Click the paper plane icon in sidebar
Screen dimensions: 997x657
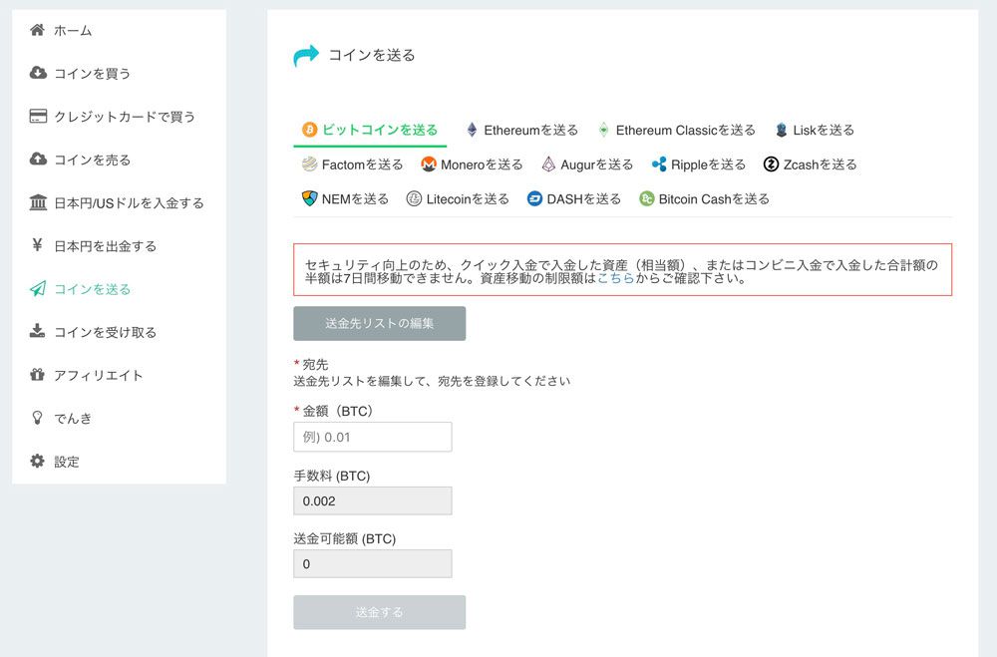point(38,289)
